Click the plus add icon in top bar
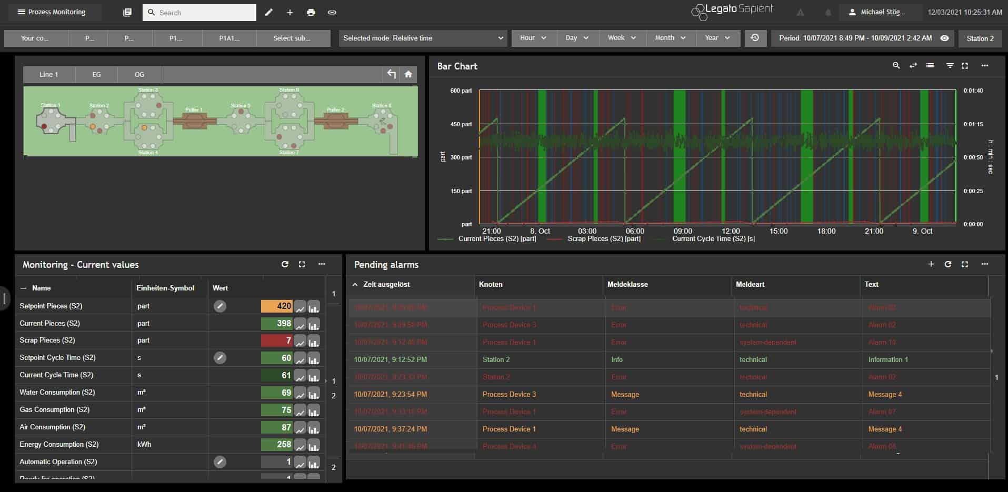The height and width of the screenshot is (492, 1008). [290, 12]
